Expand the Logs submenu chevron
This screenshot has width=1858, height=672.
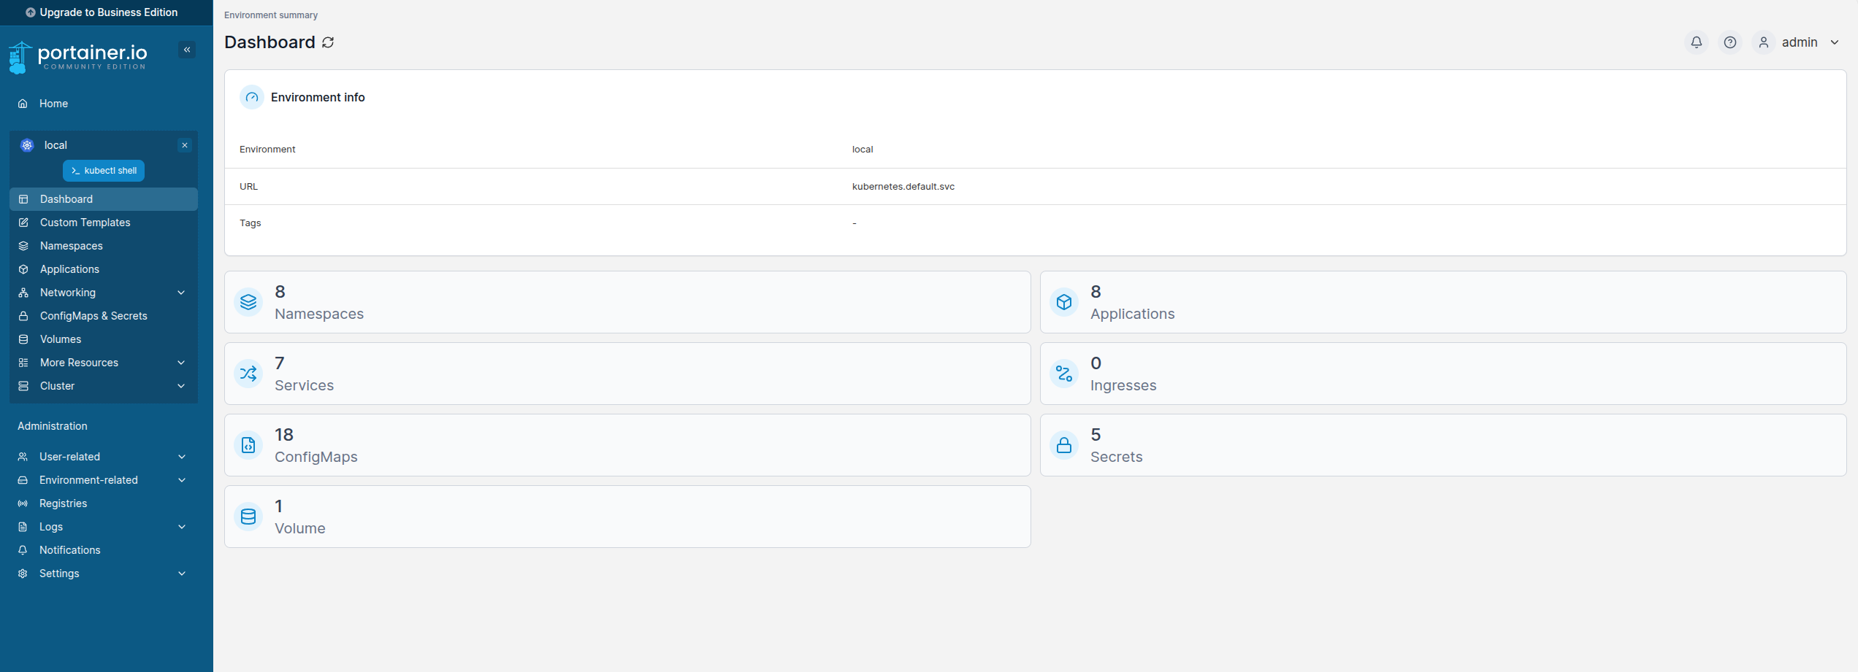(182, 527)
